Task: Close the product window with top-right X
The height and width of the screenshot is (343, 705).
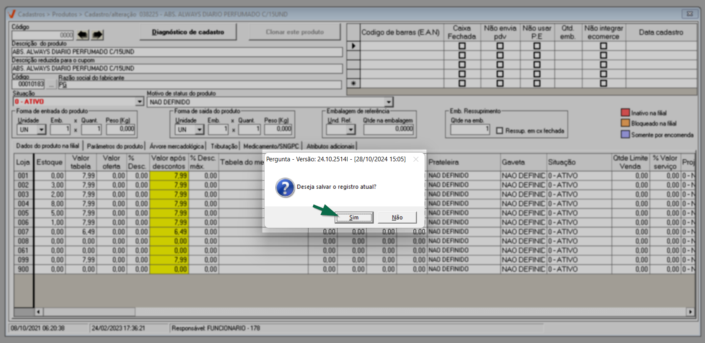Action: pyautogui.click(x=690, y=14)
